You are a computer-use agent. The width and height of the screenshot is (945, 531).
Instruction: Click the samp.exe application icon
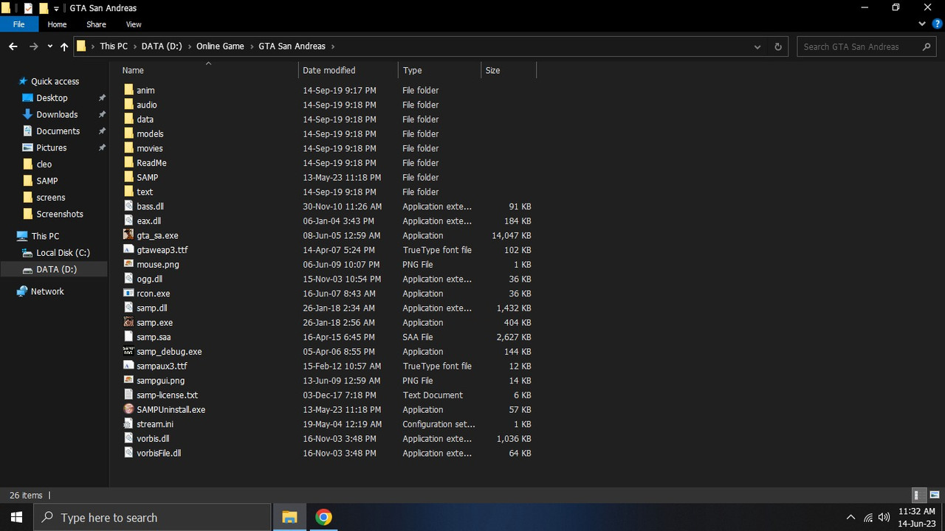click(128, 322)
